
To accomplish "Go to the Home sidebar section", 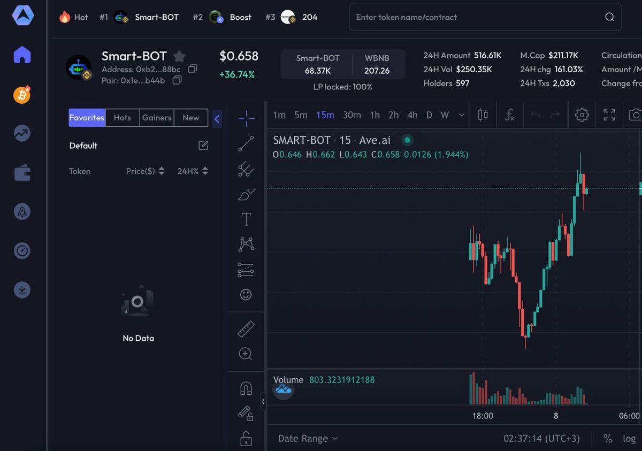I will coord(22,55).
